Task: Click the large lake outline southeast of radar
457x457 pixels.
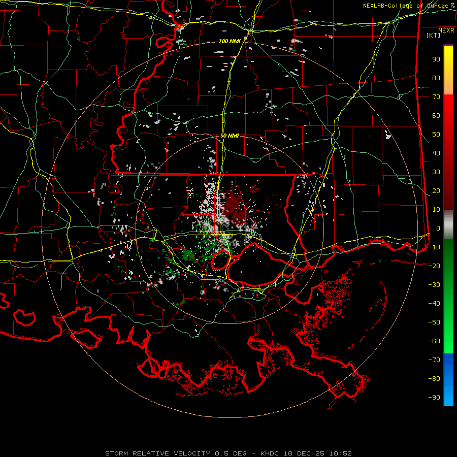Action: [x=256, y=264]
